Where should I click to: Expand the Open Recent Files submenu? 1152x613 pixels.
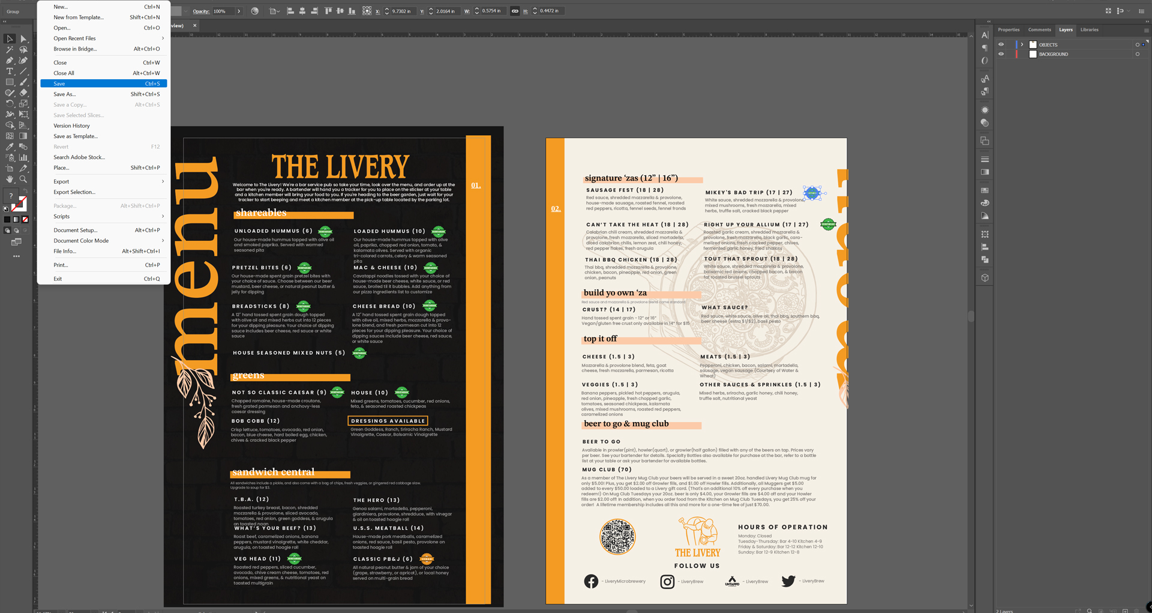162,38
